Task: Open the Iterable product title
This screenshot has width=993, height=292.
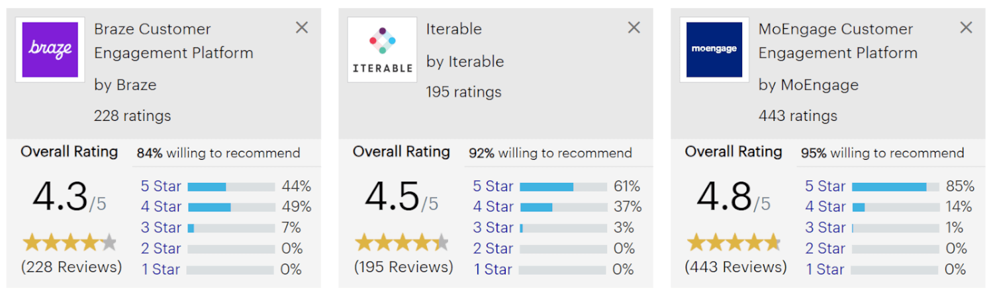Action: coord(454,29)
